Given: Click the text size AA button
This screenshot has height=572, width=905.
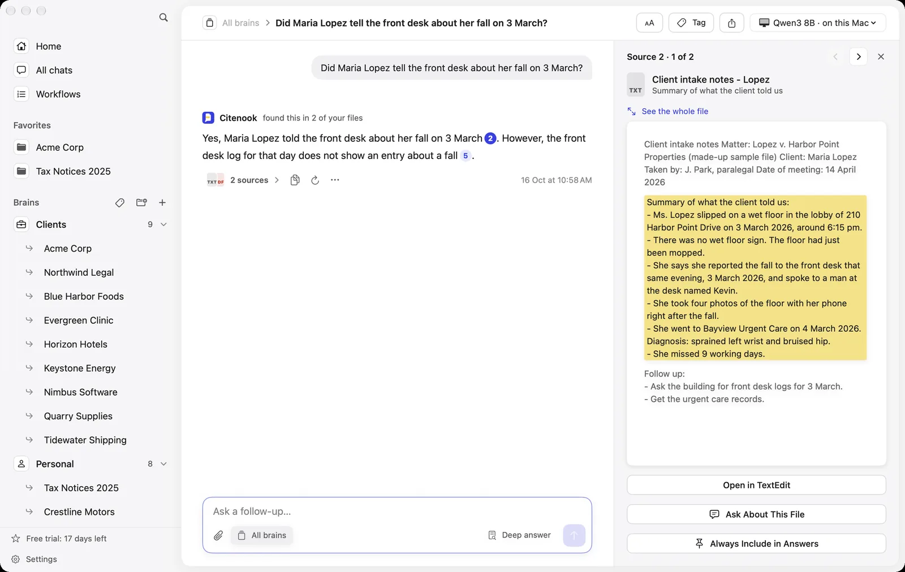Looking at the screenshot, I should click(649, 23).
